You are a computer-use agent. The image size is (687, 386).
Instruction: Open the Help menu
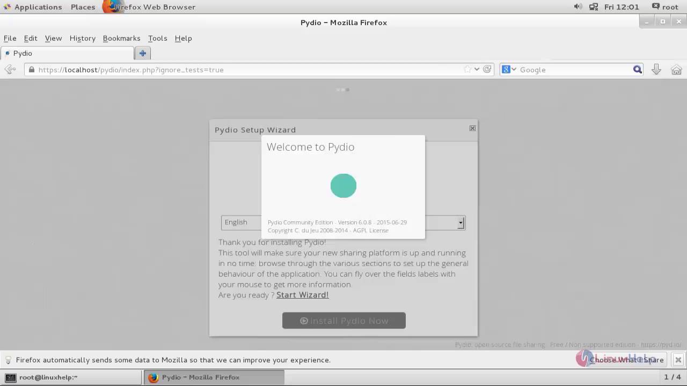pyautogui.click(x=183, y=38)
